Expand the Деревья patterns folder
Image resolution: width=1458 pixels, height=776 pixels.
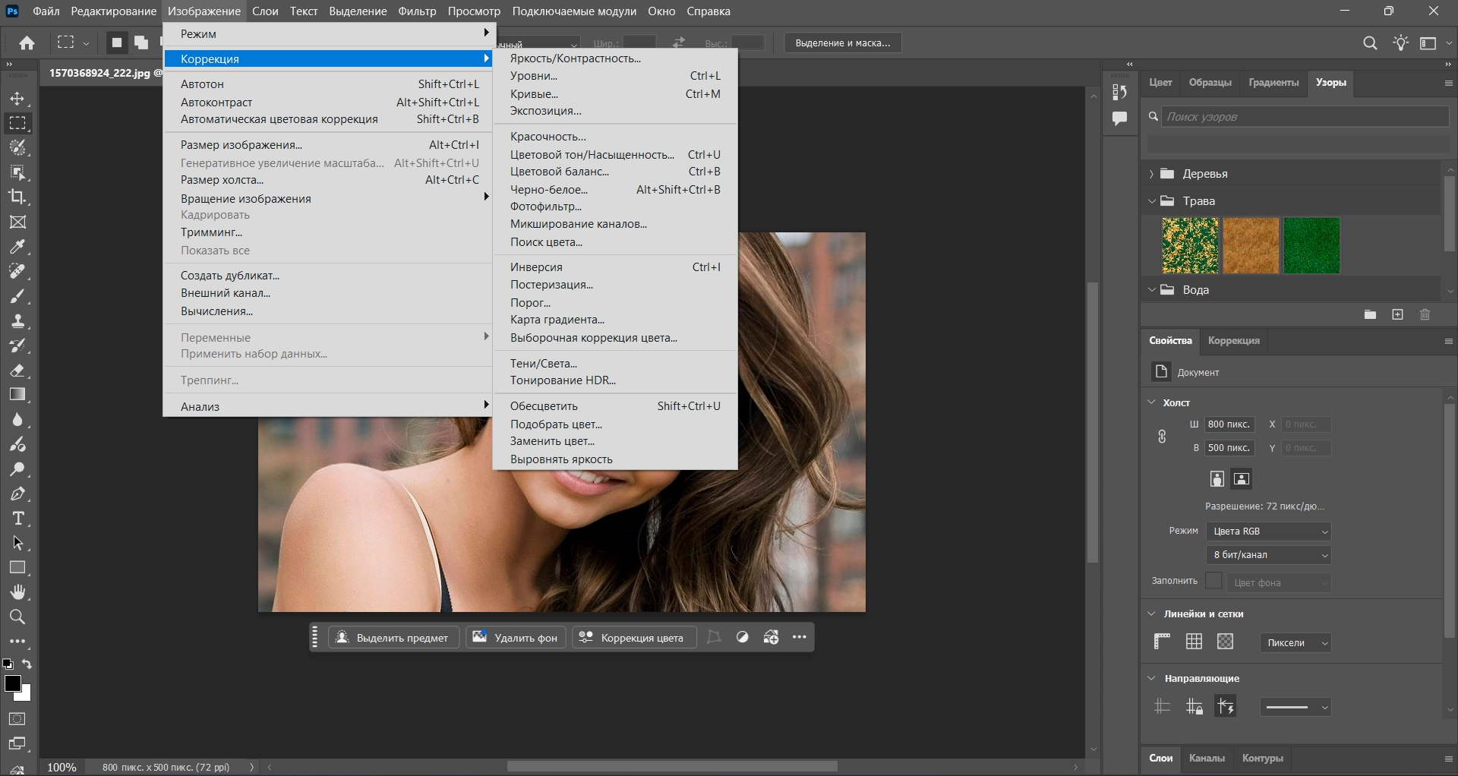[1151, 174]
